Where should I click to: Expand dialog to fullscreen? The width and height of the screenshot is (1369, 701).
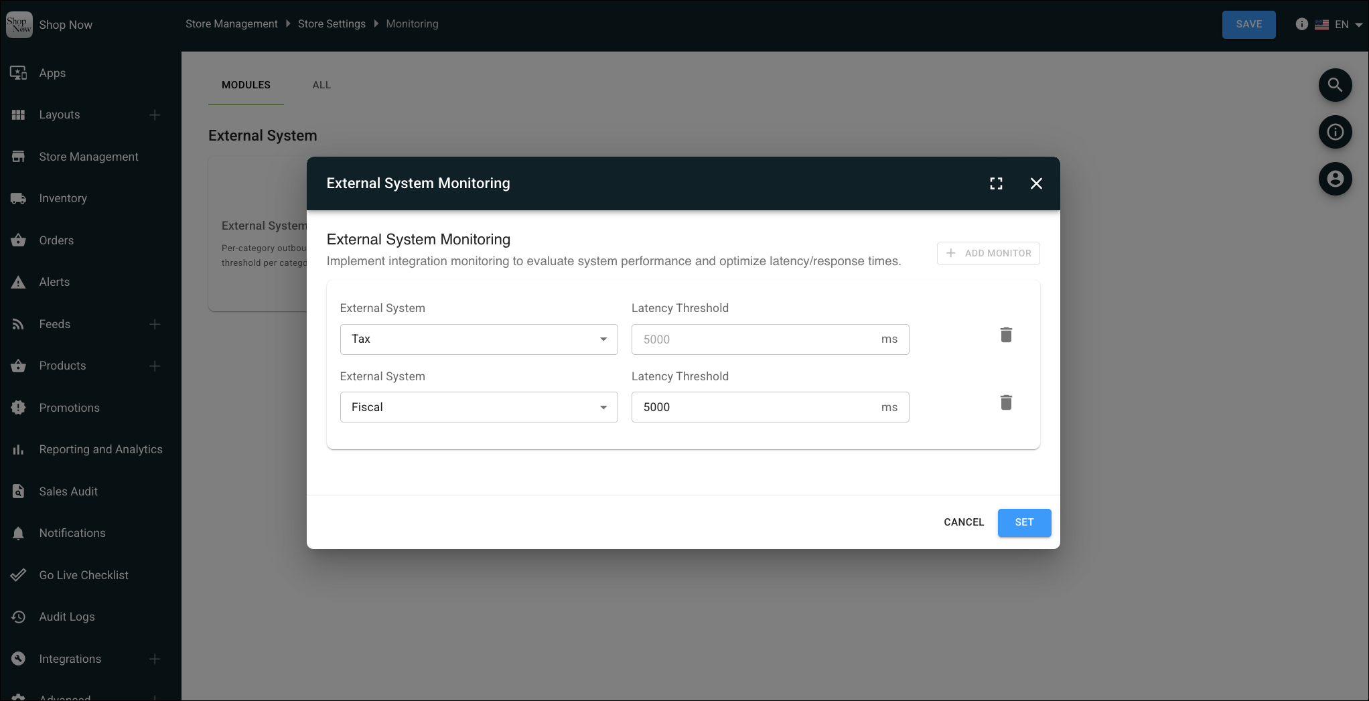tap(996, 183)
